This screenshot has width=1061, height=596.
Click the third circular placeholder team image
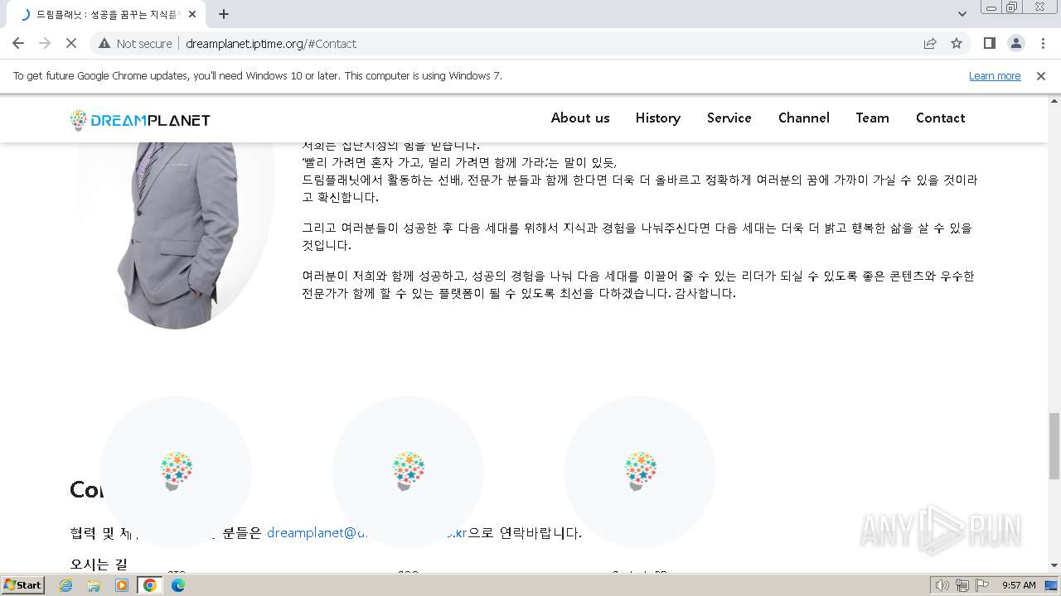coord(640,472)
